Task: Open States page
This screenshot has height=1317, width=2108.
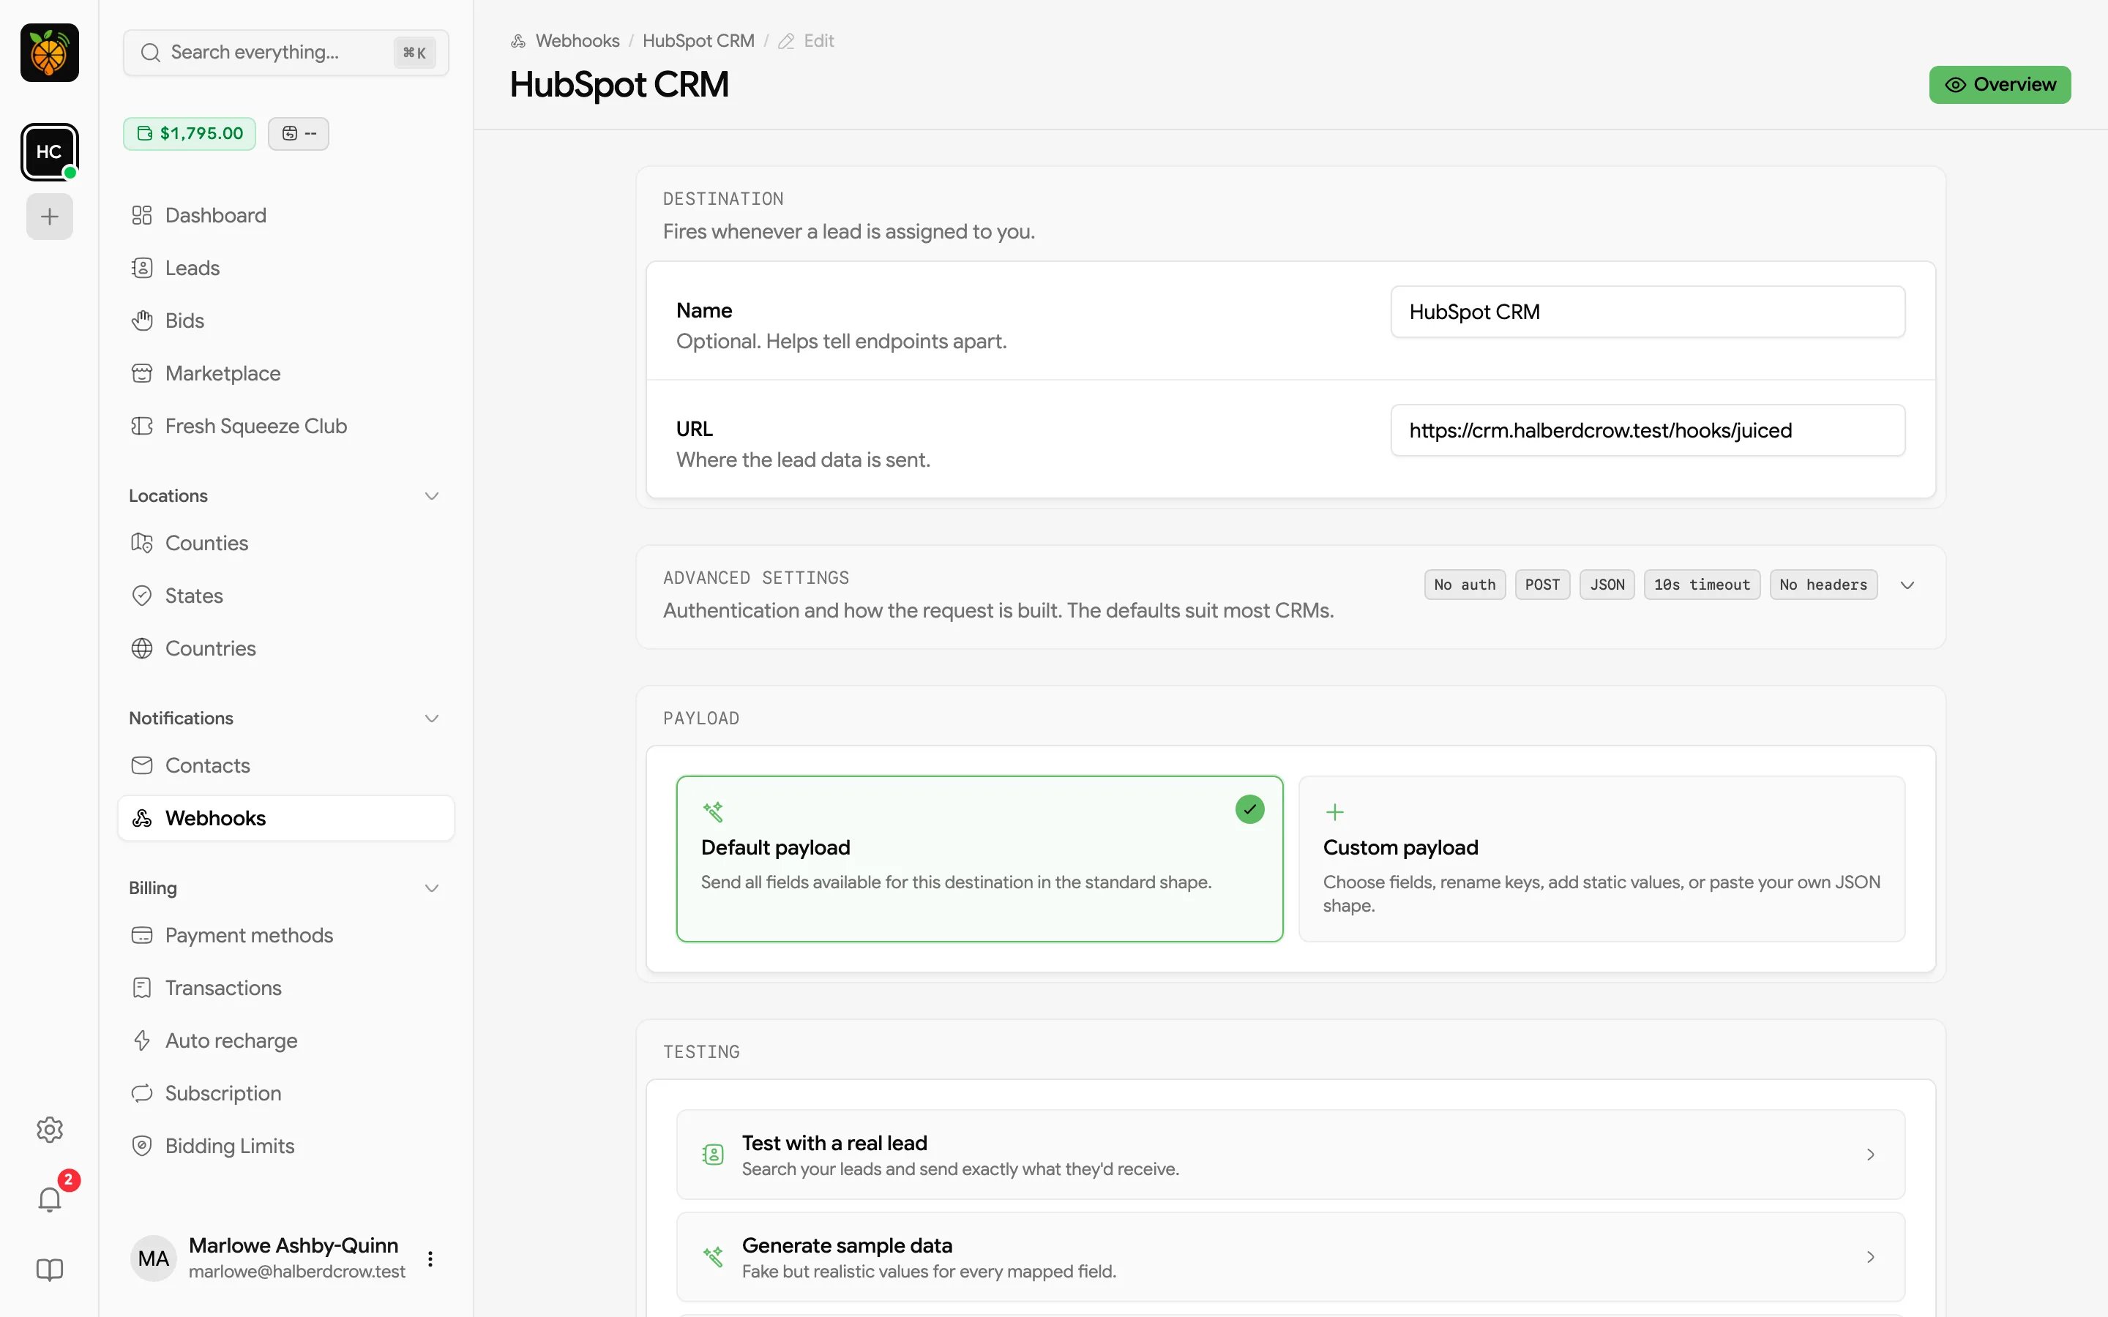Action: (x=285, y=596)
